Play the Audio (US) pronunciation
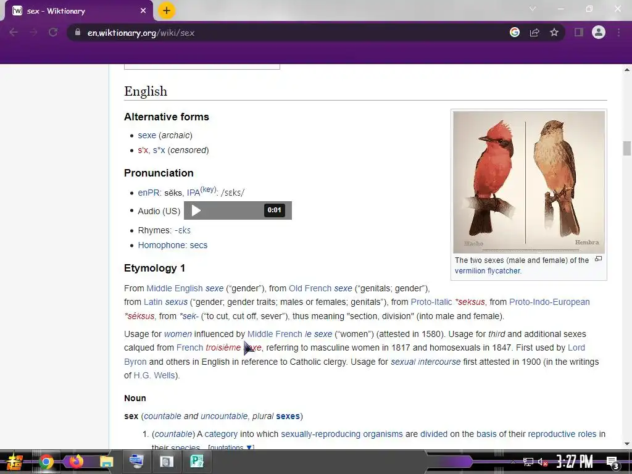 [x=196, y=210]
